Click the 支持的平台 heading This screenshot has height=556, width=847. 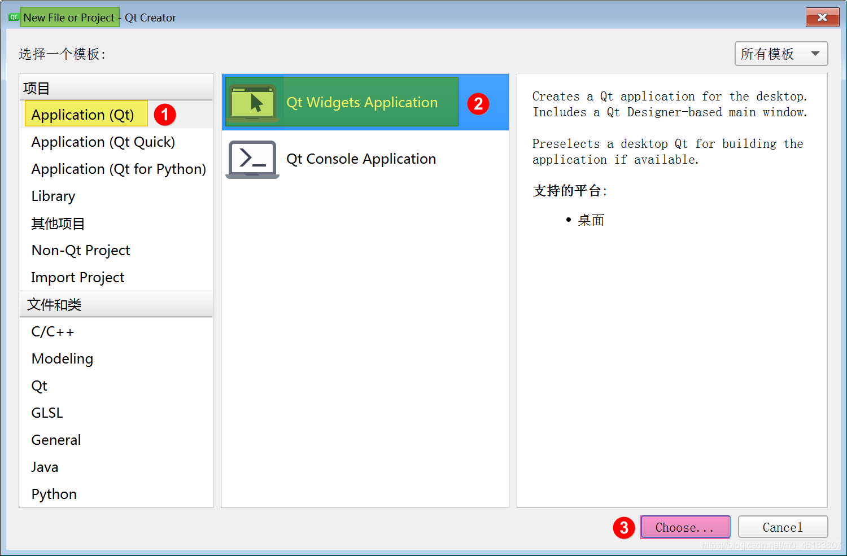coord(570,191)
